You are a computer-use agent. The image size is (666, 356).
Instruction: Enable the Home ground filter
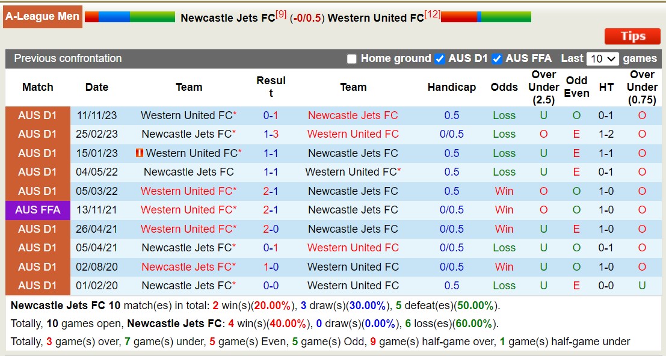coord(351,59)
